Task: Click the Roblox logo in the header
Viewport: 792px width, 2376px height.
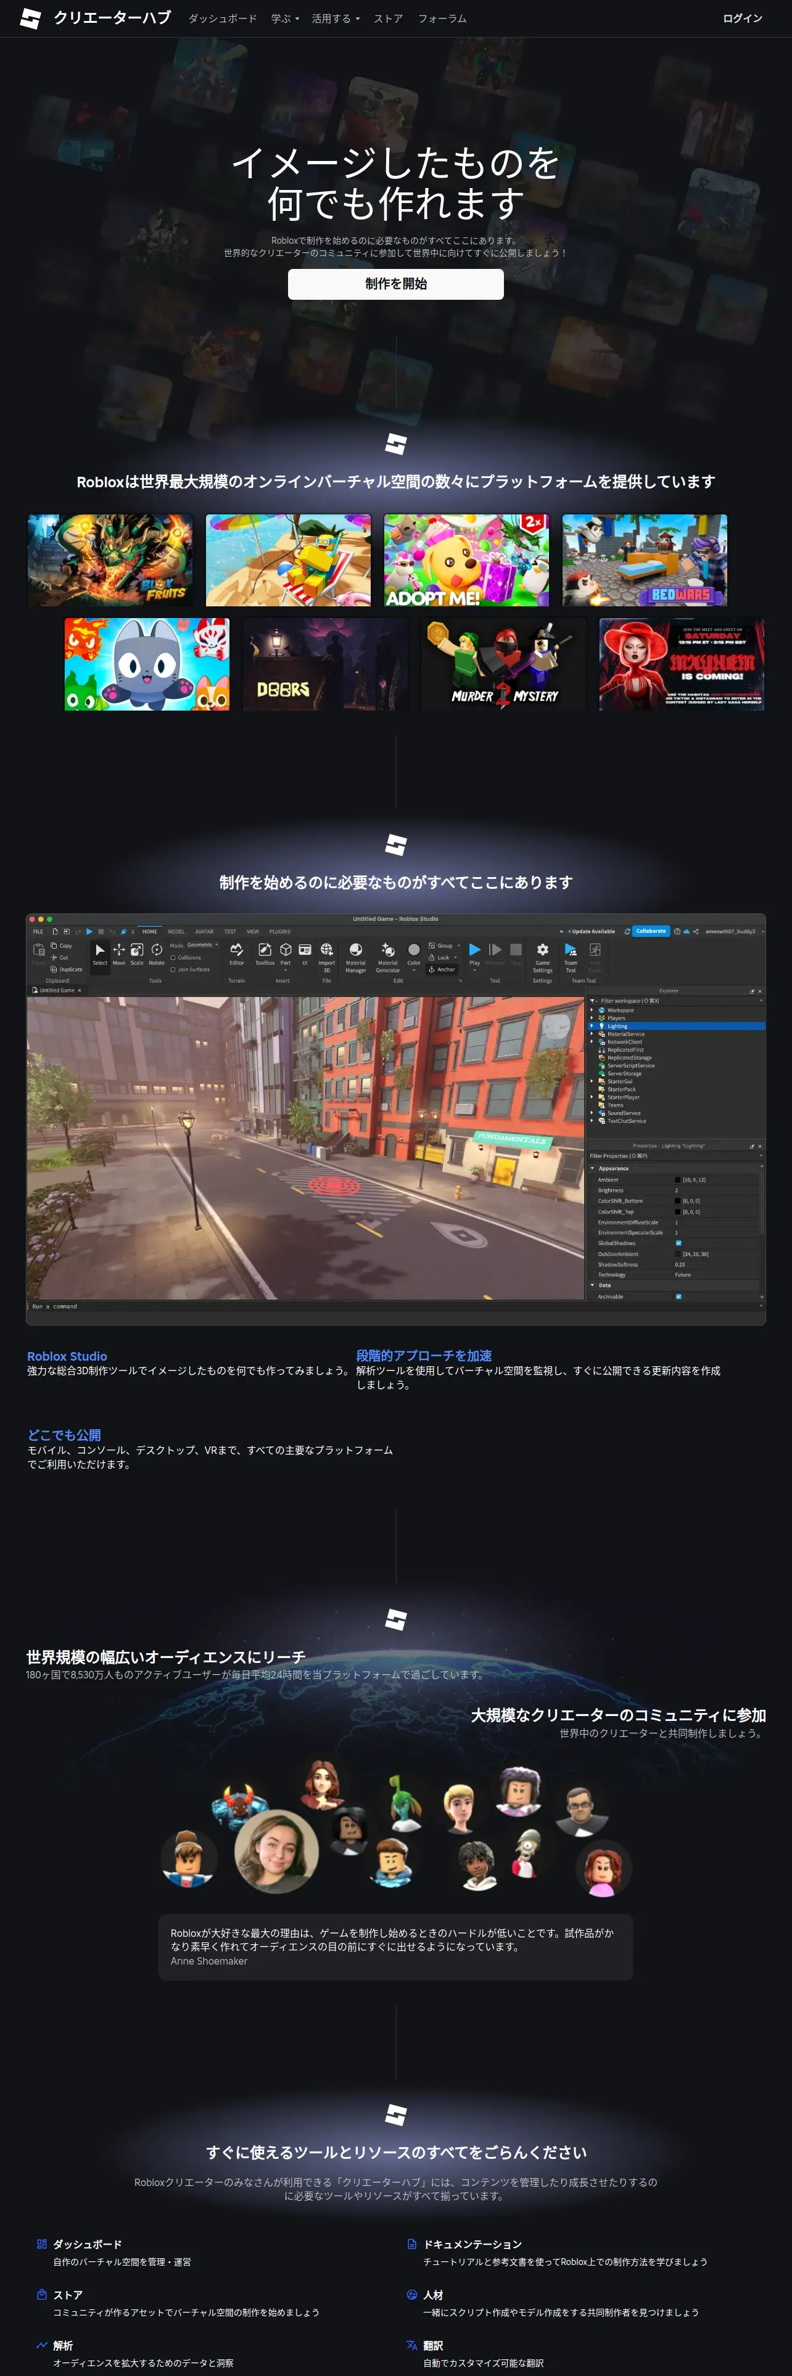Action: tap(30, 19)
